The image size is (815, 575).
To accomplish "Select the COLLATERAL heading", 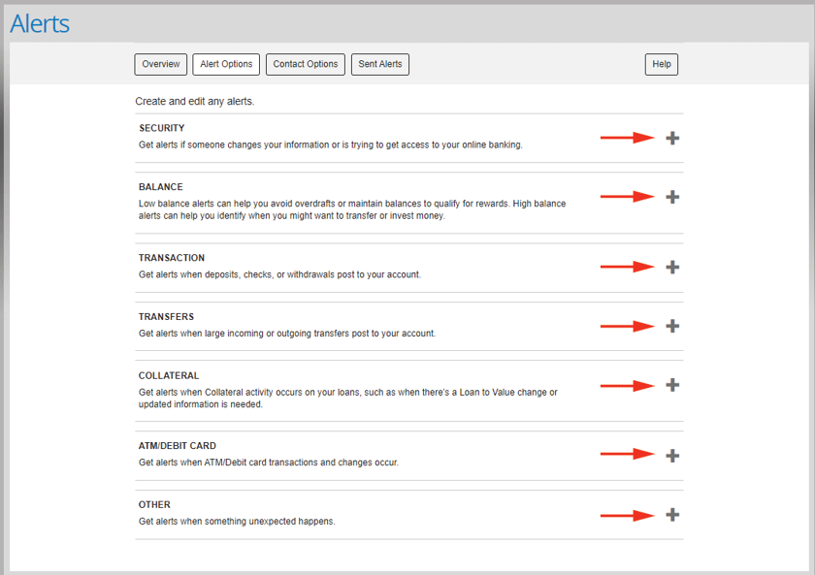I will (x=169, y=376).
